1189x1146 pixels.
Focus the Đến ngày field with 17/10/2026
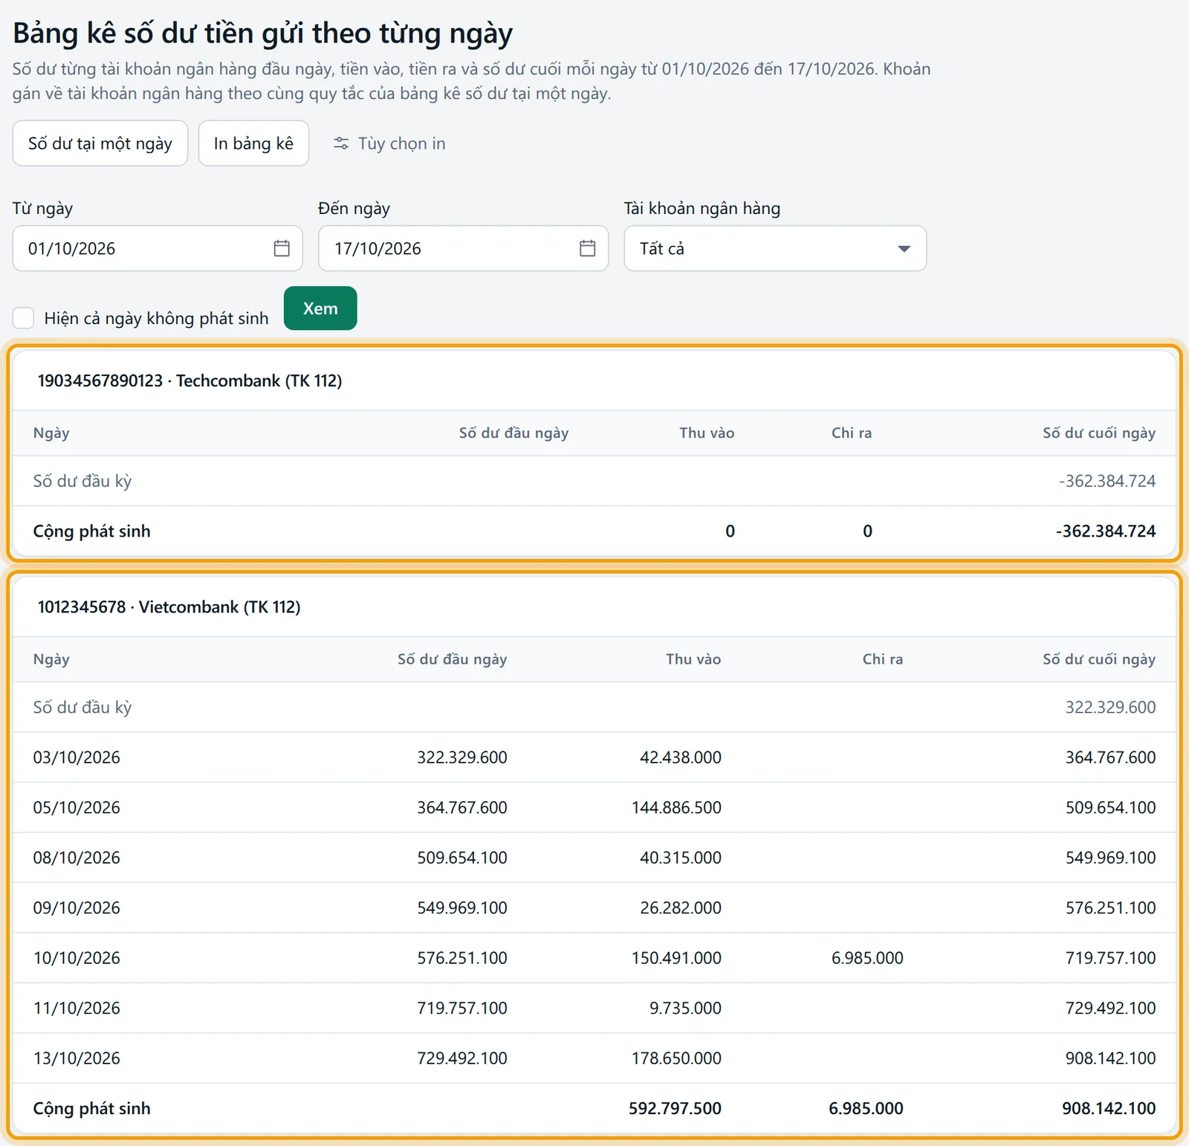click(463, 248)
